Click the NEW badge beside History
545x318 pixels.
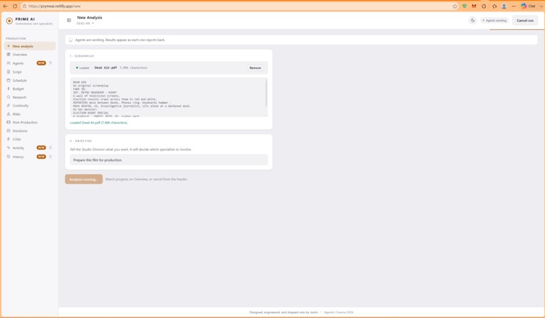41,157
